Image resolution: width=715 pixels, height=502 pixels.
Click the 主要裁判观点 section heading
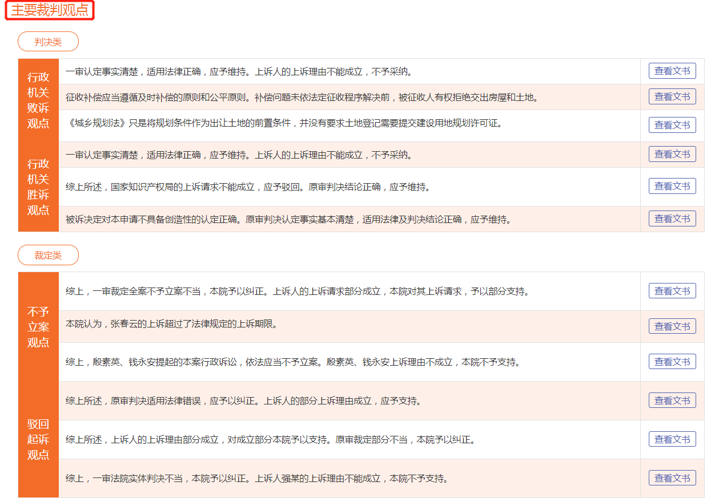(50, 10)
